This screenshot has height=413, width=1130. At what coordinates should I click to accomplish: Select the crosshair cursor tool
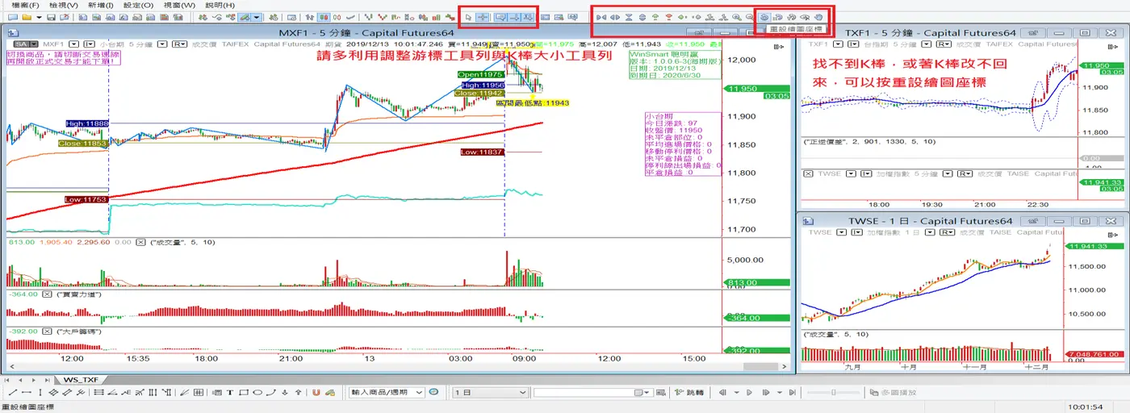[x=483, y=17]
